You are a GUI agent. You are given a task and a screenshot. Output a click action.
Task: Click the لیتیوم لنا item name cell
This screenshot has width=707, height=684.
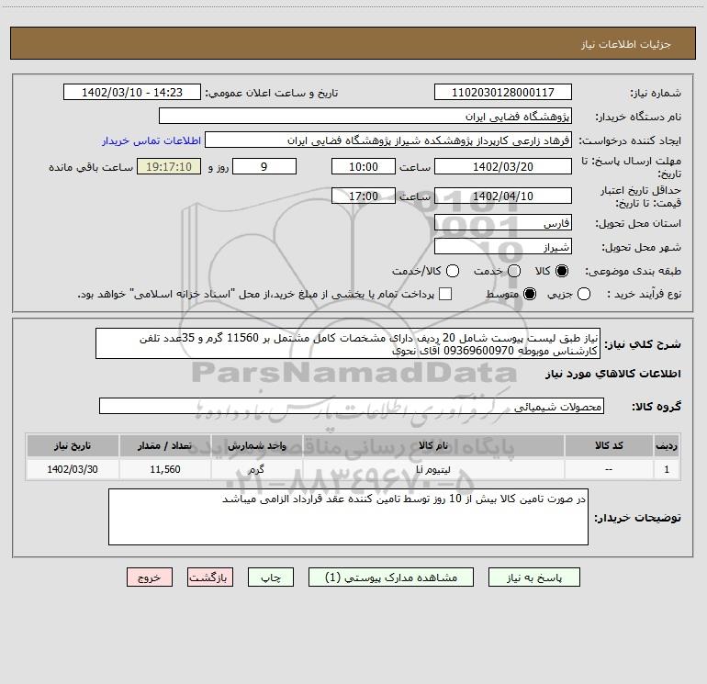pyautogui.click(x=433, y=469)
